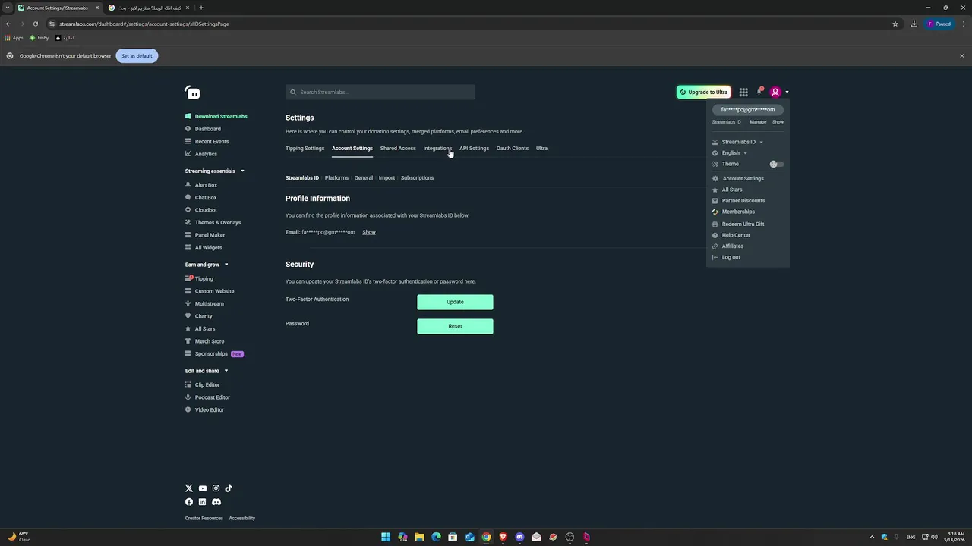Open the Subscriptions sub-tab
Viewport: 972px width, 546px height.
point(417,178)
